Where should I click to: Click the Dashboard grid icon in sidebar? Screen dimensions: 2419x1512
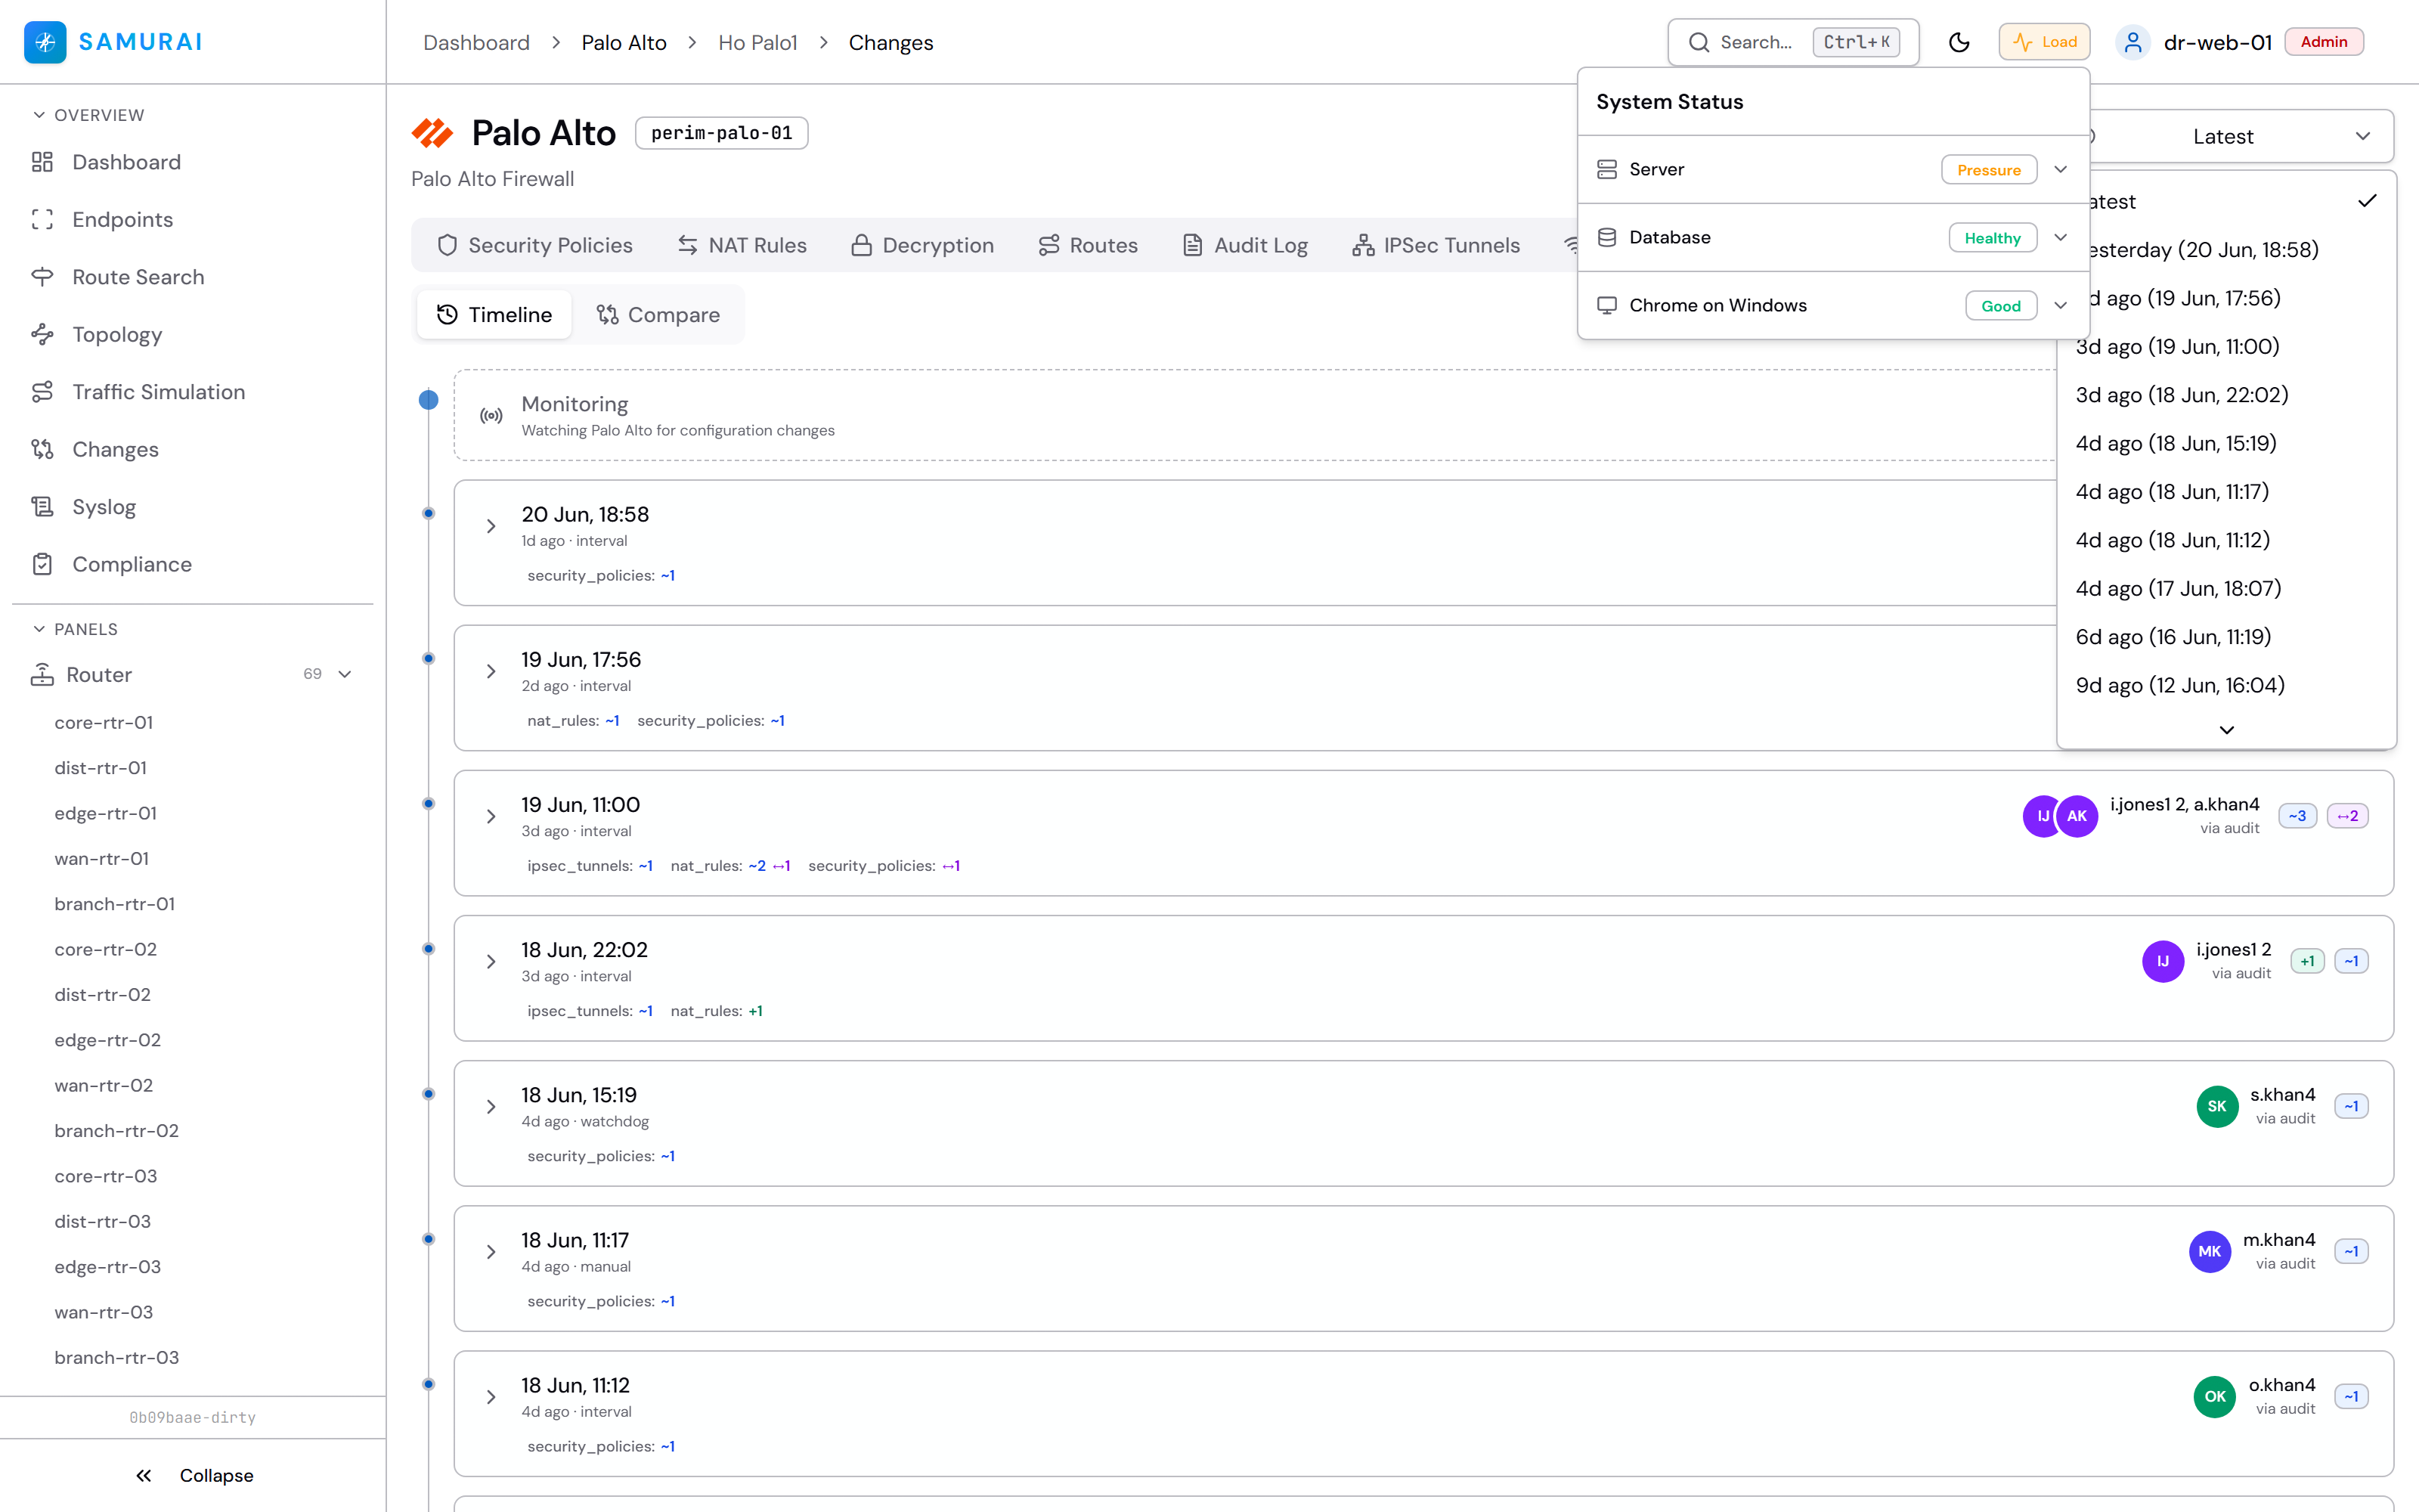42,162
